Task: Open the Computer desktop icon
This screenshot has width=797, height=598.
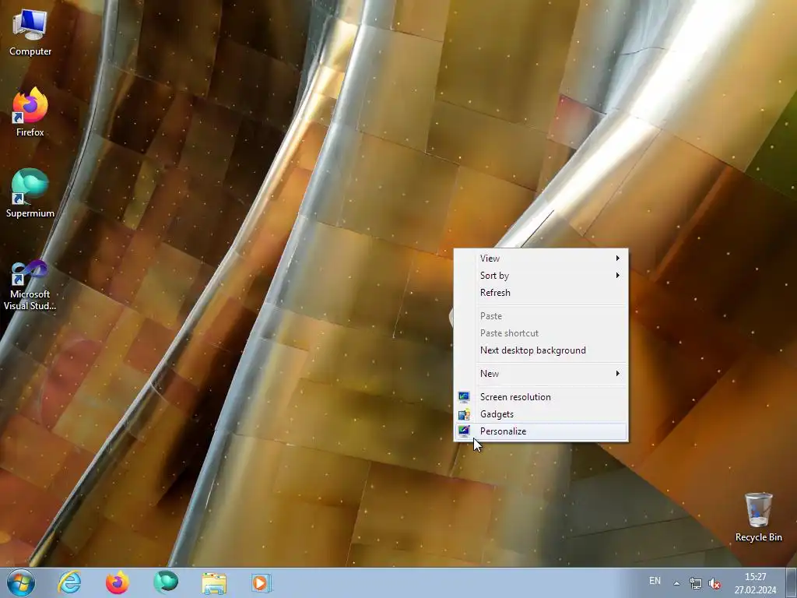Action: (x=30, y=33)
